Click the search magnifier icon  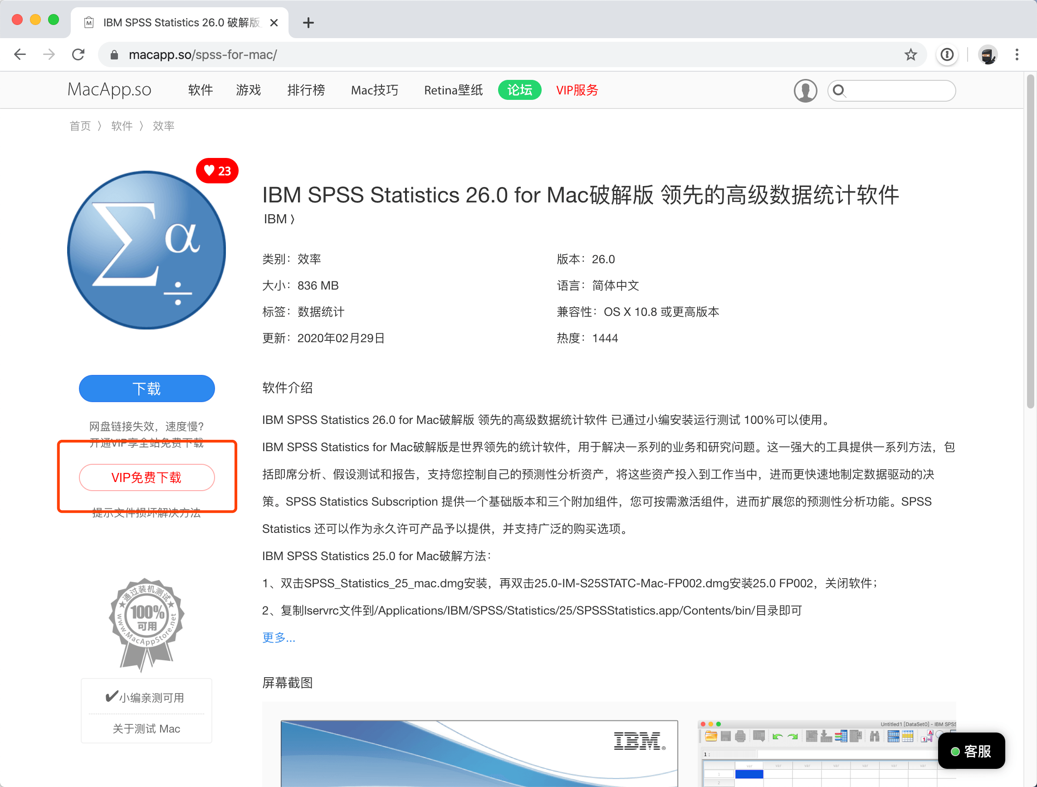[840, 90]
